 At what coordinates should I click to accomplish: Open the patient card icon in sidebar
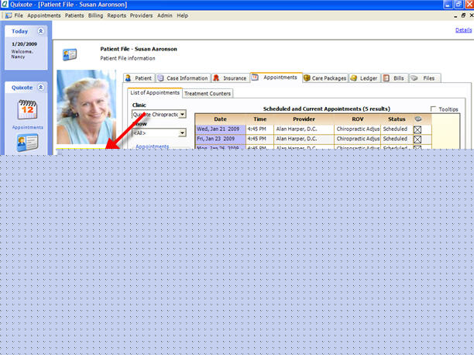(27, 143)
